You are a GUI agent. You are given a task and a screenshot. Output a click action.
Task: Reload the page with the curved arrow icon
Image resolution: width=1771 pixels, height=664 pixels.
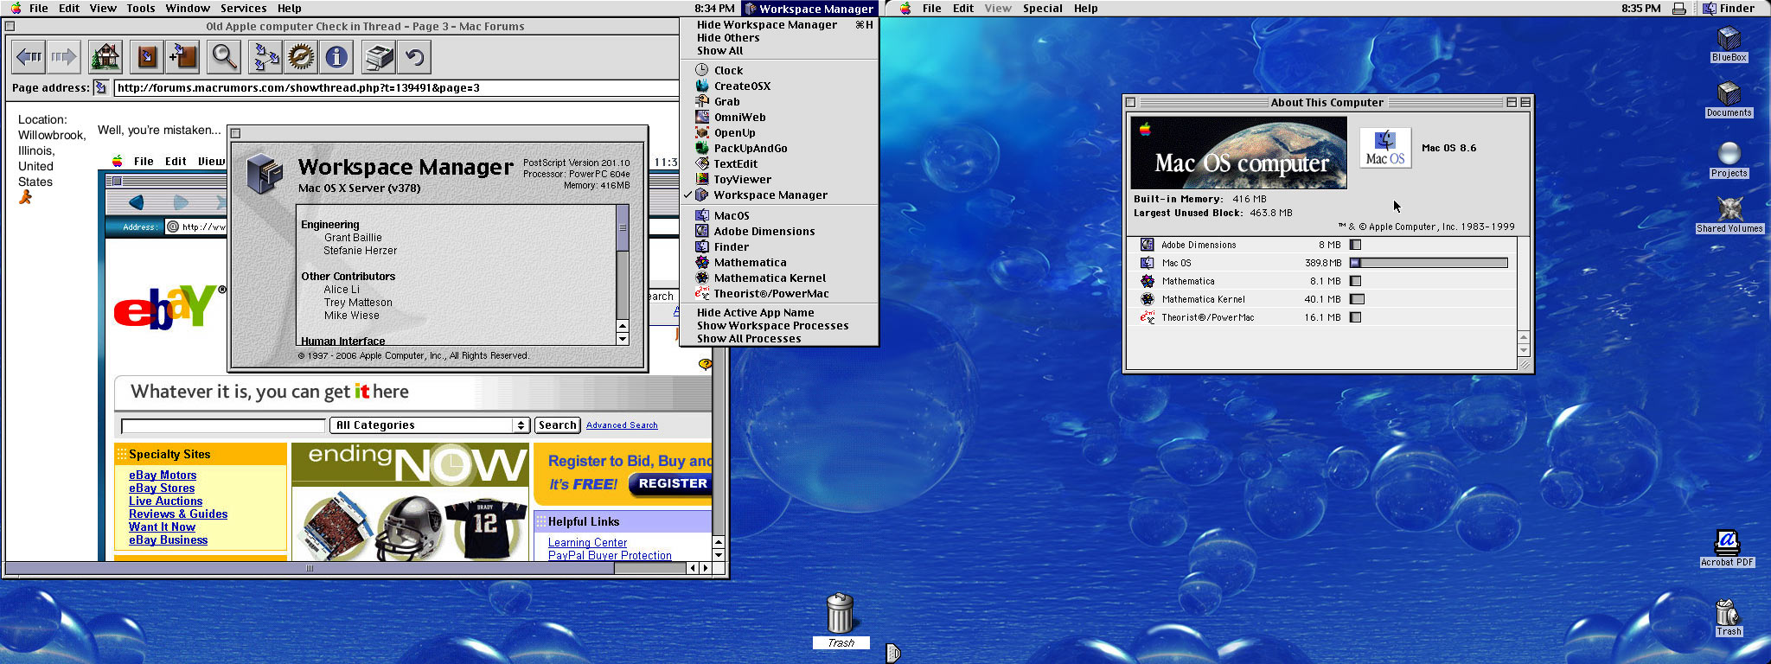[415, 57]
